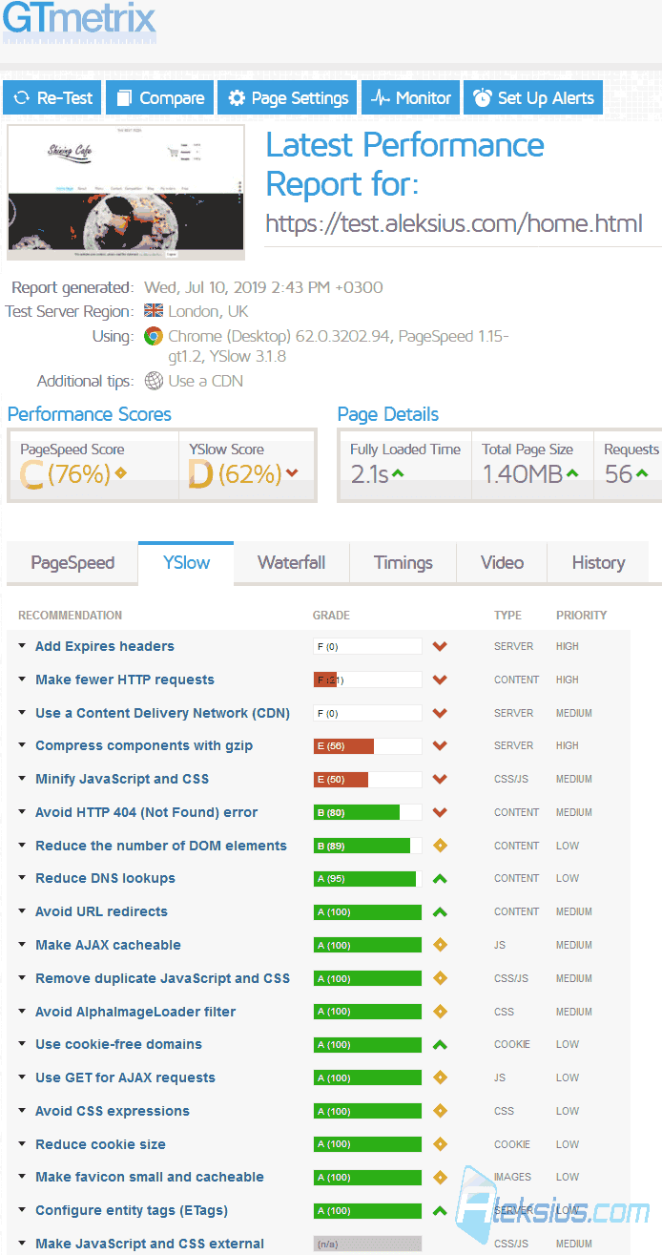662x1255 pixels.
Task: Click the down arrow for Minify JavaScript and CSS
Action: pos(440,779)
